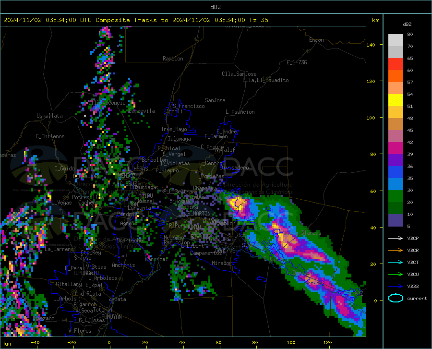Click the 'Ramblon' map label
432x349 pixels.
[173, 59]
